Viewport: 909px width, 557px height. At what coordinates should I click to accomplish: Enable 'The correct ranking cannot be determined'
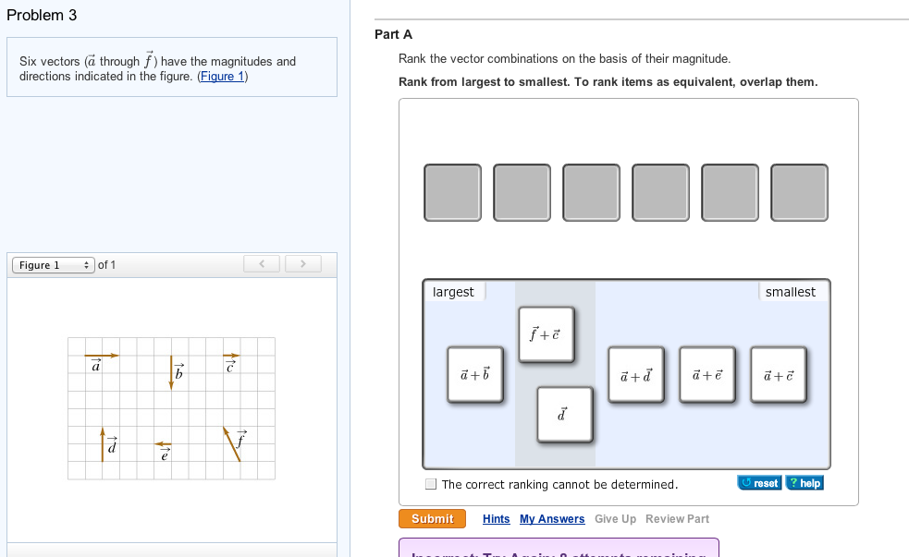(430, 483)
